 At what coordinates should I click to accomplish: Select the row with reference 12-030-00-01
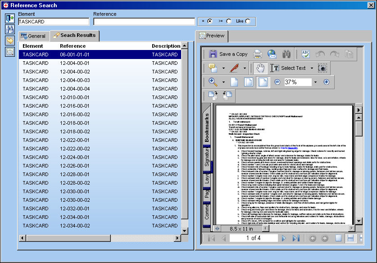tap(100, 191)
